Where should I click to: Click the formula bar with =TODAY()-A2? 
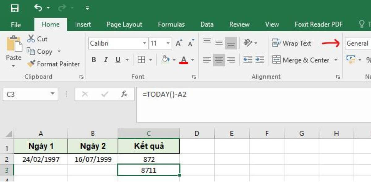pos(254,105)
